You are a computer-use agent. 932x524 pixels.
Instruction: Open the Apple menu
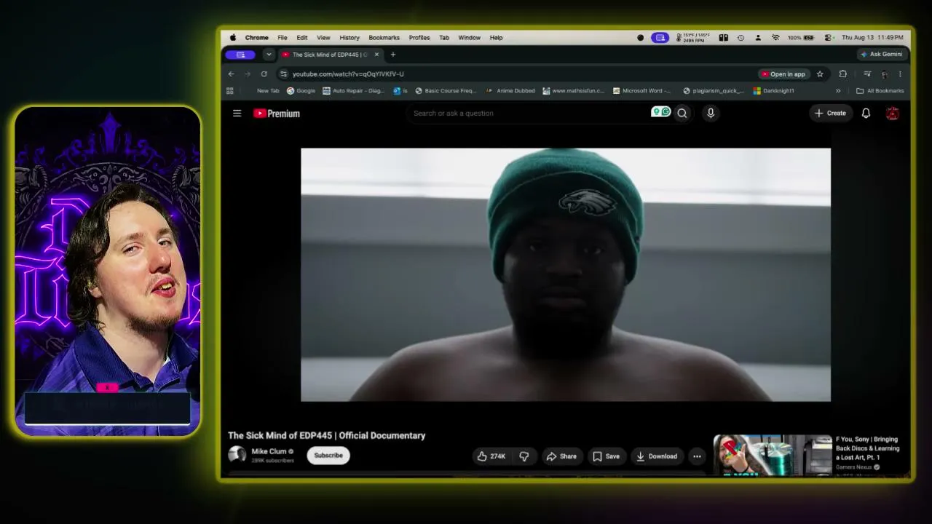[x=233, y=37]
